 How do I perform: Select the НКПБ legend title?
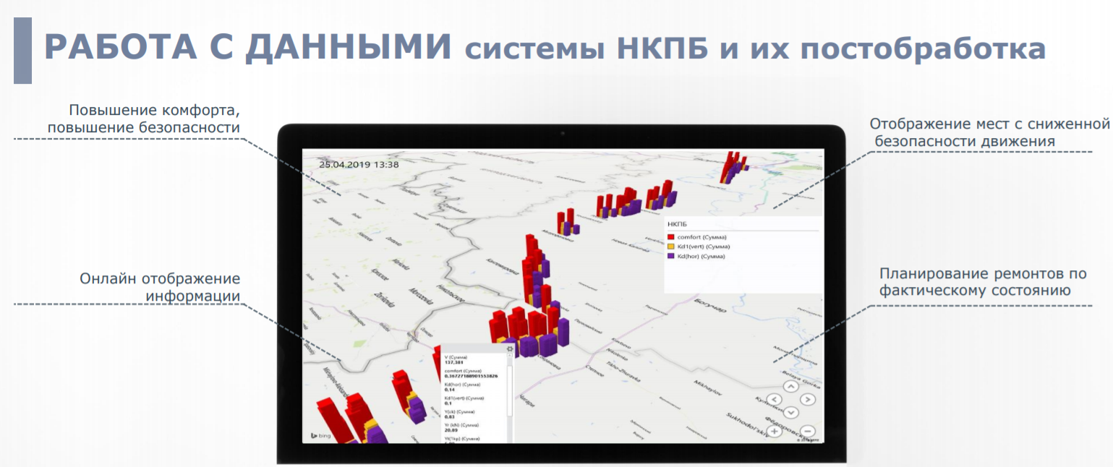pos(677,224)
